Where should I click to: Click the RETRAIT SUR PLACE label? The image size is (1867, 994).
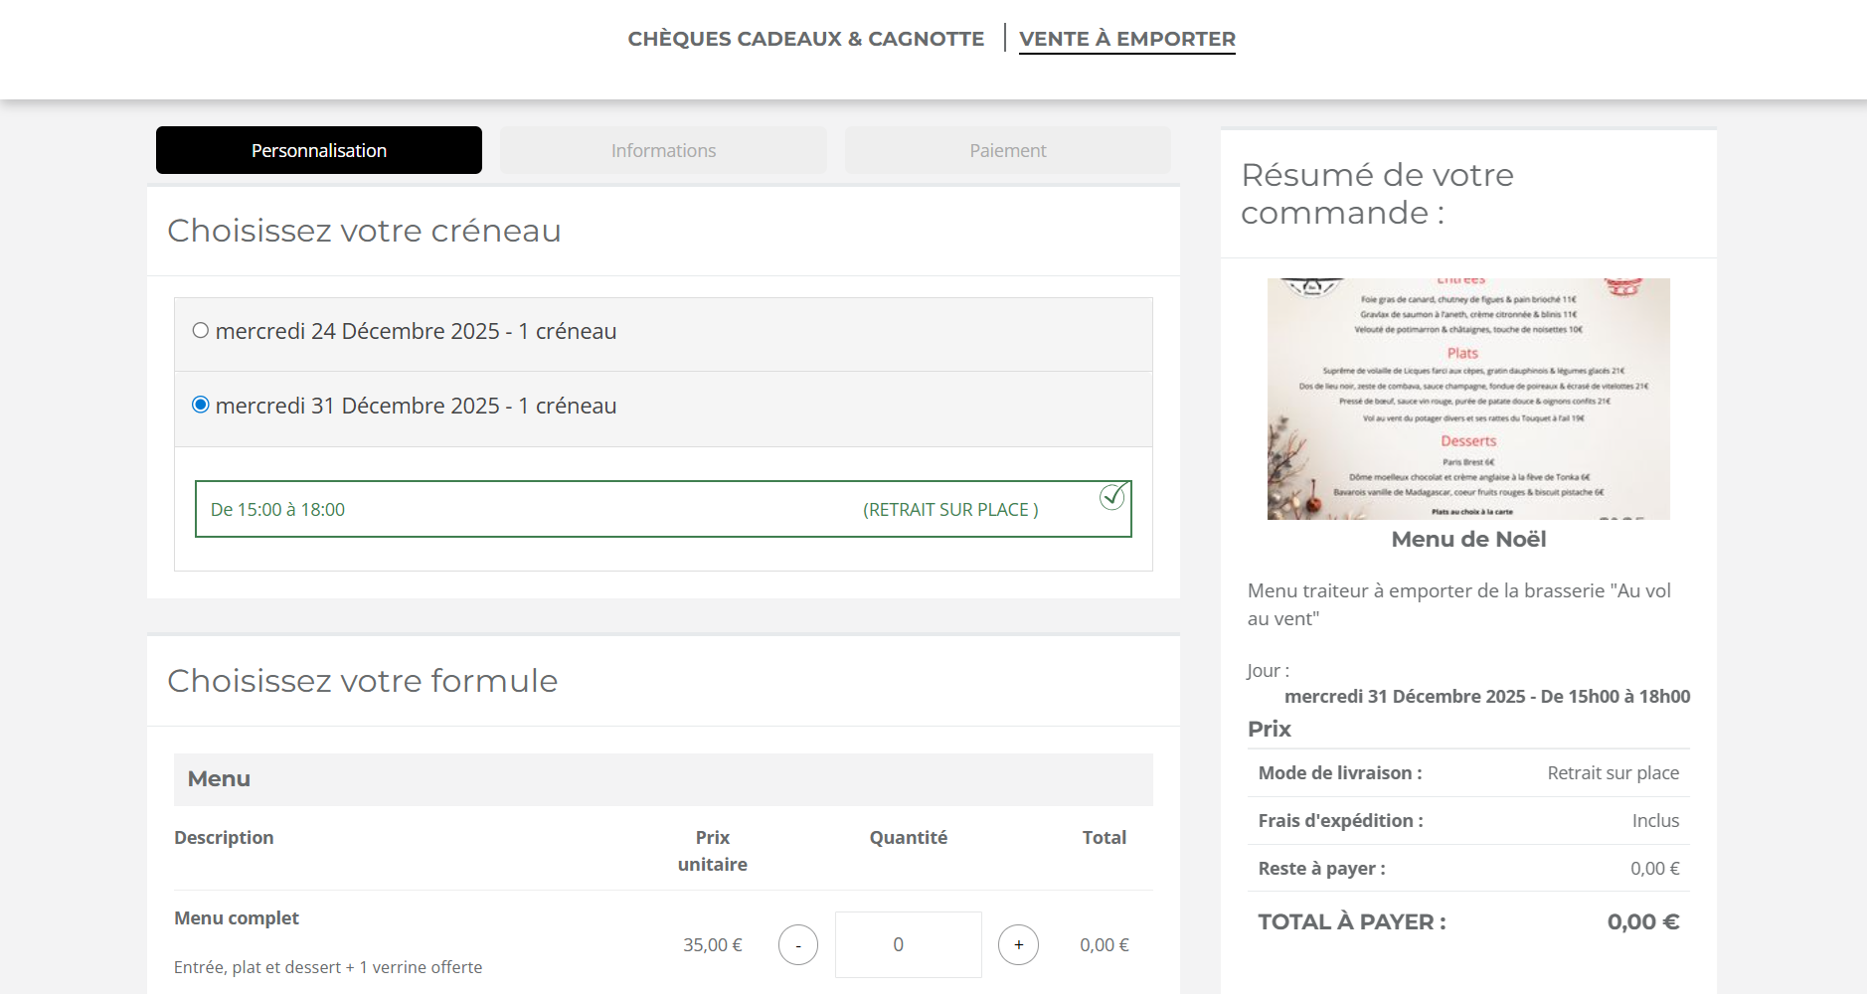950,510
